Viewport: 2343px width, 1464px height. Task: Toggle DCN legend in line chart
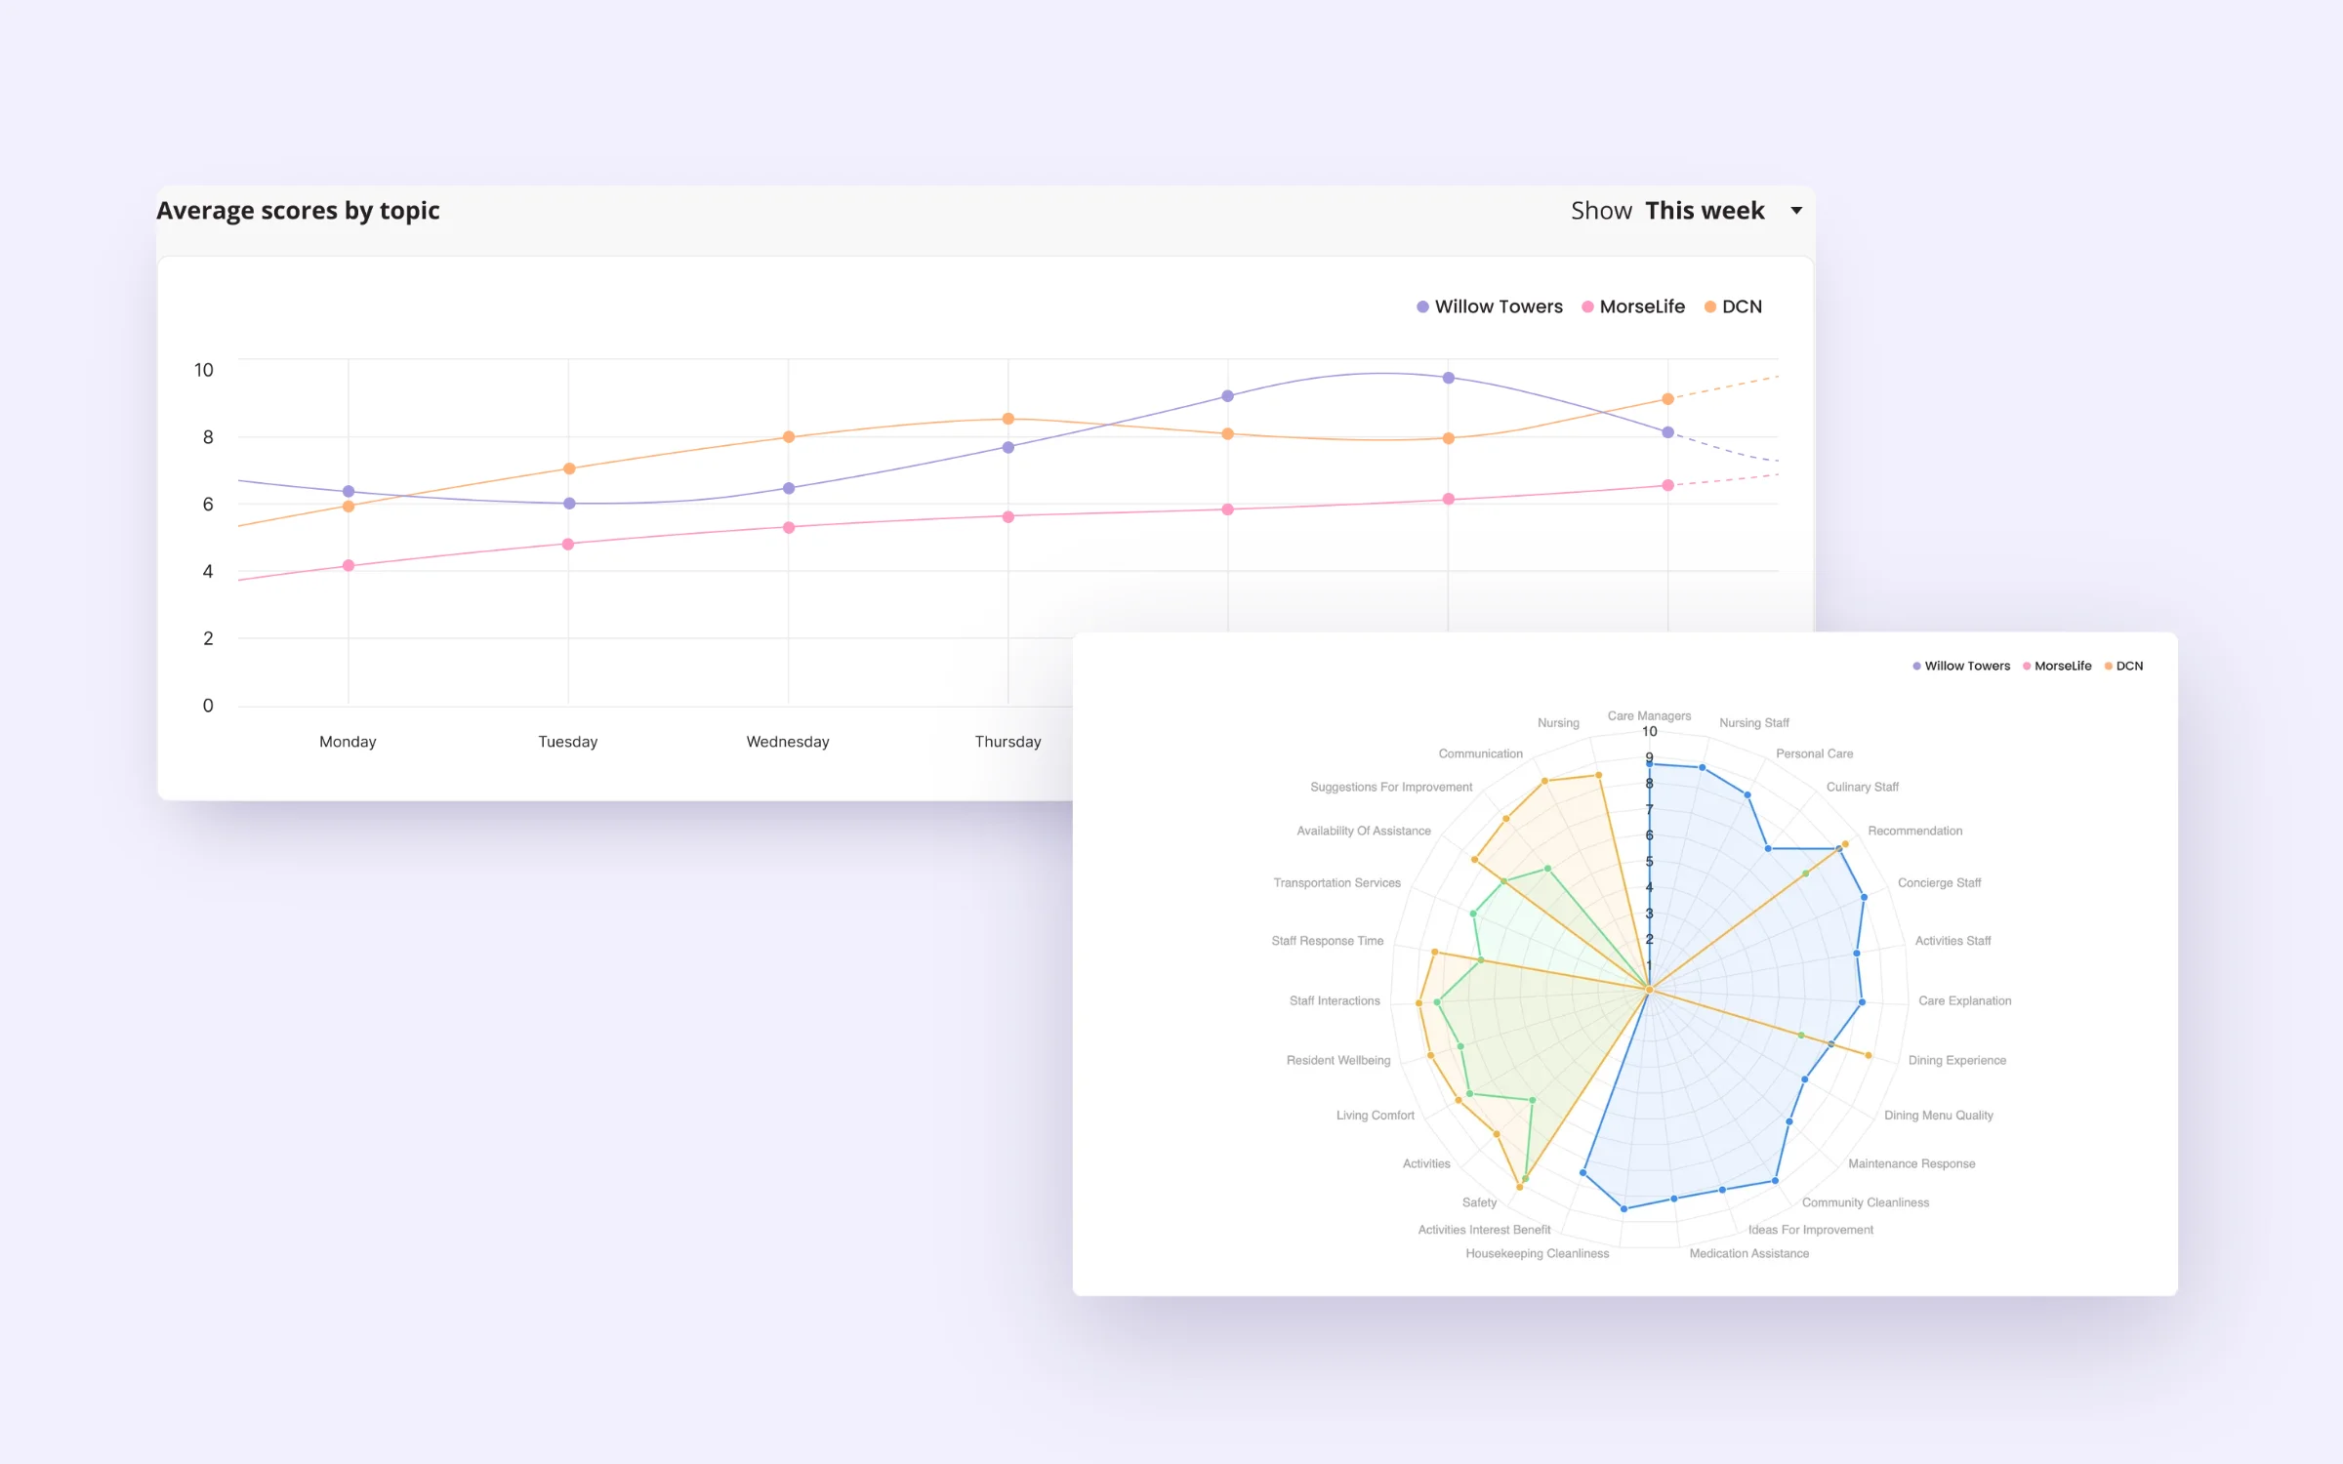tap(1733, 306)
